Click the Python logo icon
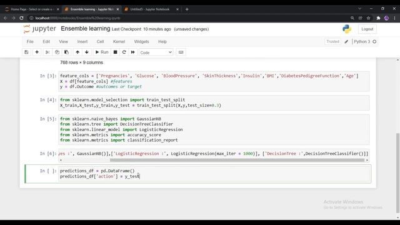This screenshot has height=225, width=400. click(347, 29)
